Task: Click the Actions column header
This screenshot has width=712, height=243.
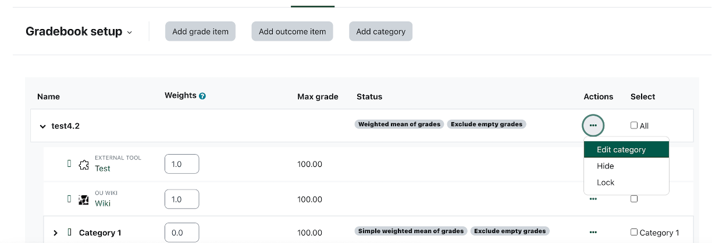Action: pos(599,97)
